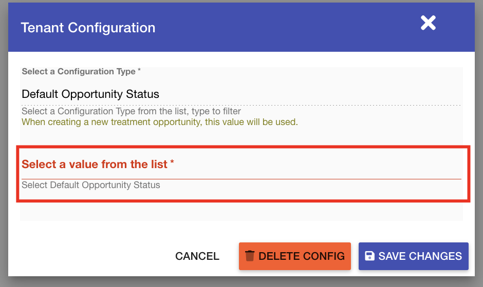The width and height of the screenshot is (483, 287).
Task: Click the 'Select a Configuration Type' field label
Action: 78,72
